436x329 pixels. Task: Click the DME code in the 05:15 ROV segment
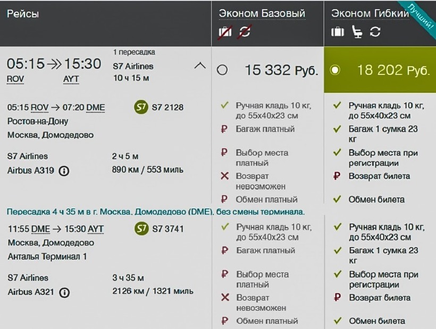pyautogui.click(x=96, y=108)
